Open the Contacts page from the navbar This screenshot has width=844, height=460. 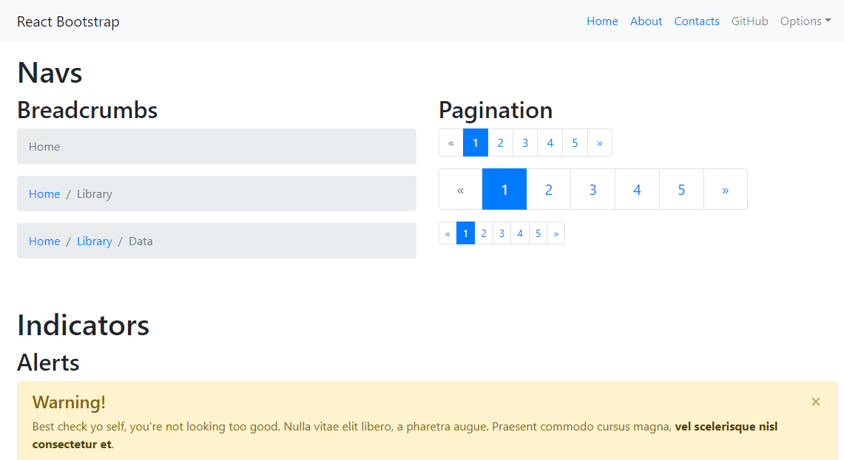(697, 21)
